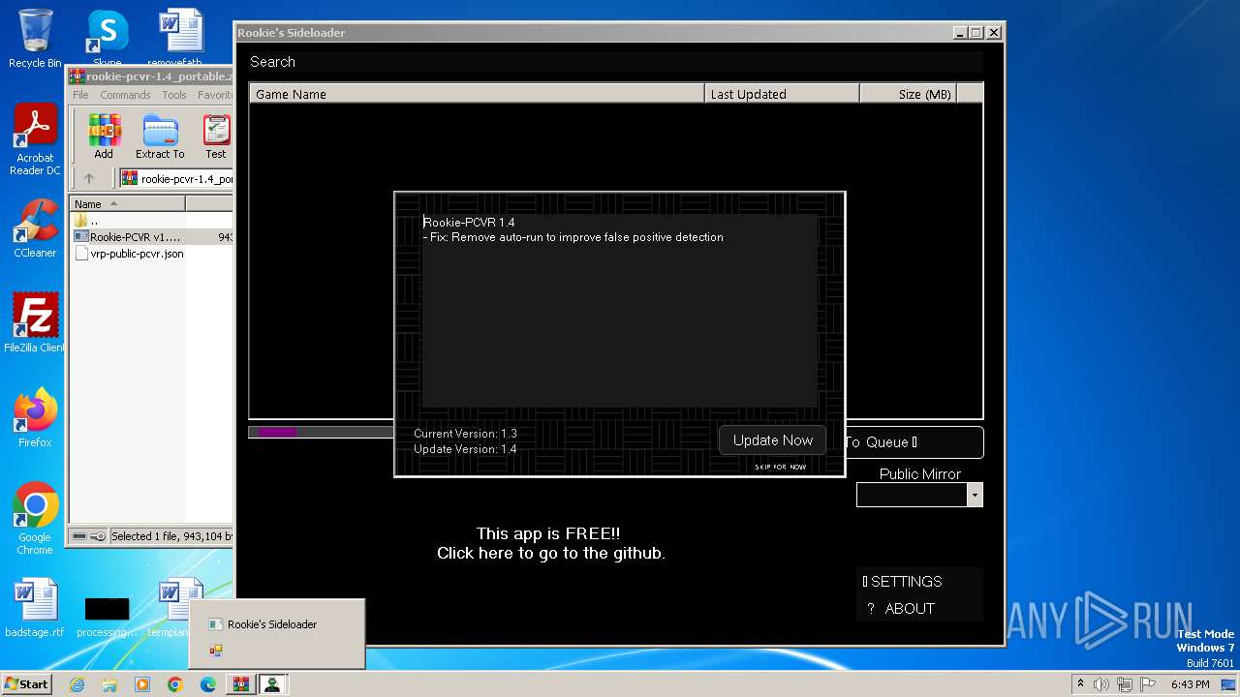Select the processing... black thumbnail file
Image resolution: width=1240 pixels, height=697 pixels.
(107, 617)
